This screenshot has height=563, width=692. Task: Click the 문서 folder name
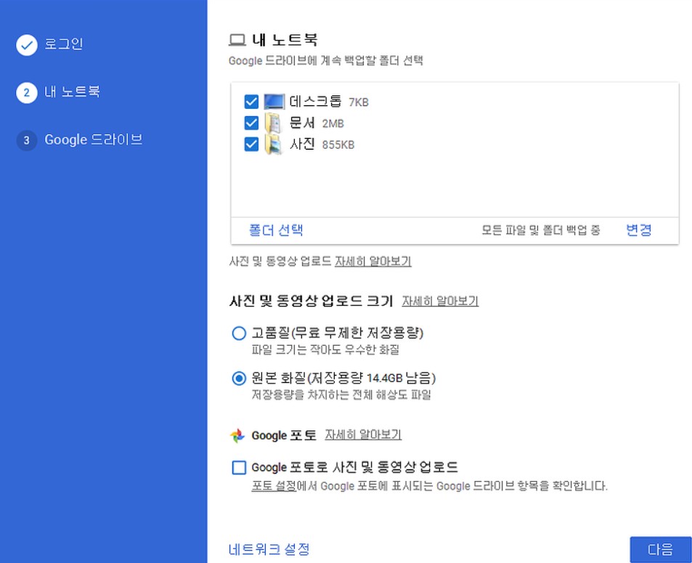point(302,122)
